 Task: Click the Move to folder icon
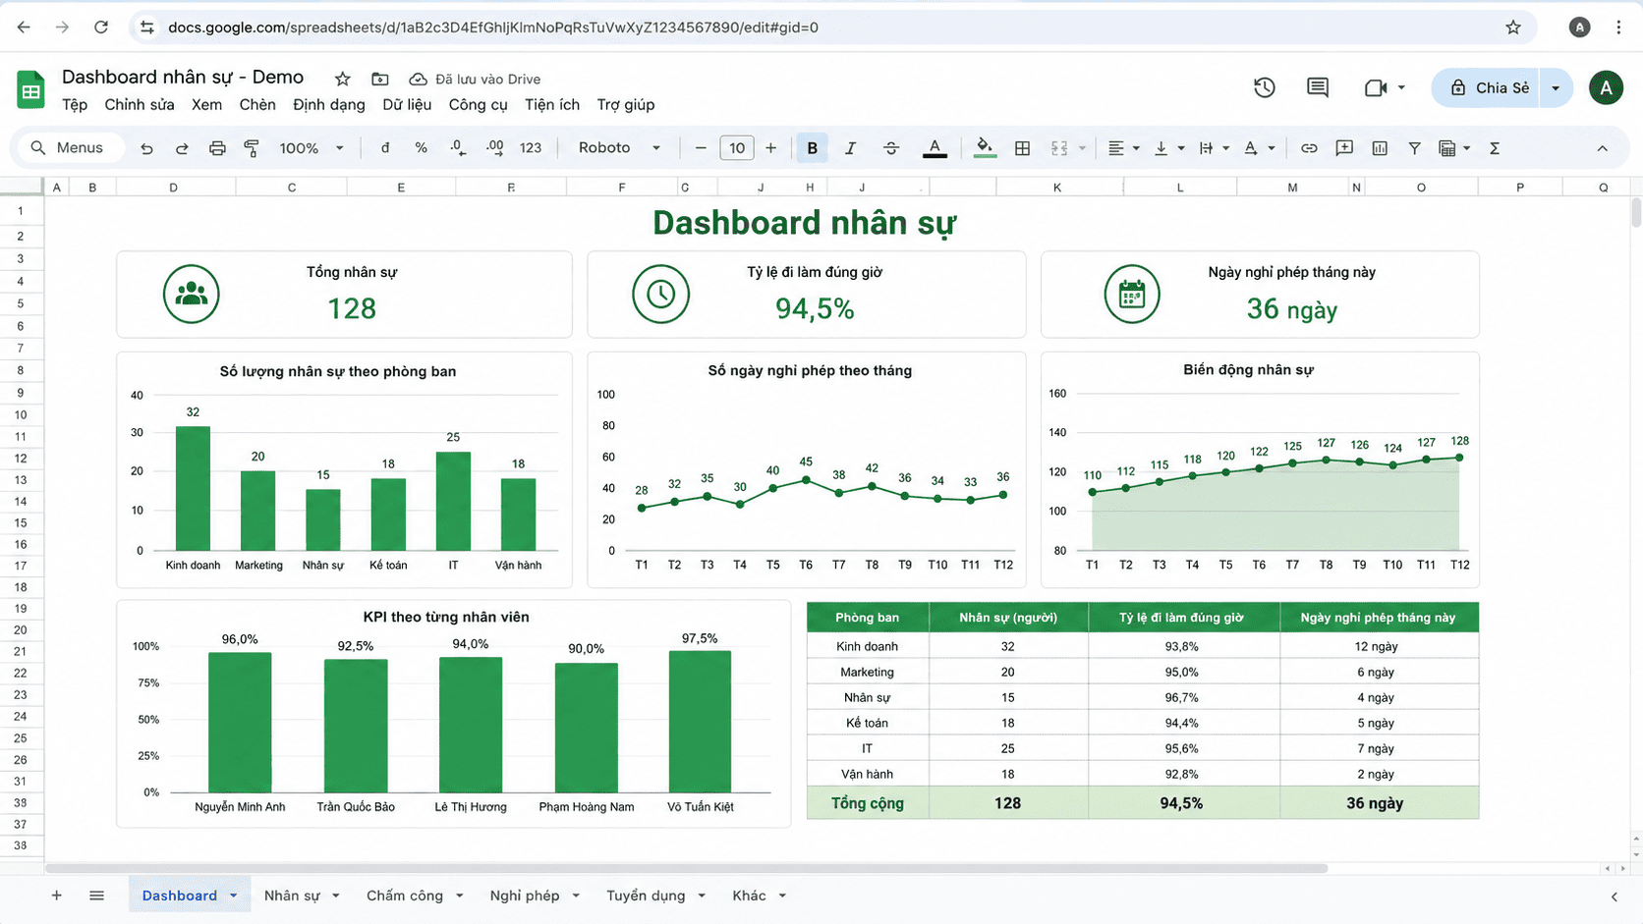(x=380, y=79)
